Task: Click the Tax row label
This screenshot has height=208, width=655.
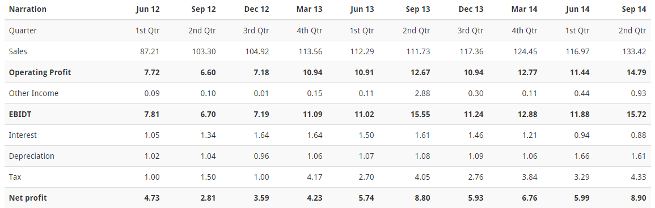Action: coord(15,177)
